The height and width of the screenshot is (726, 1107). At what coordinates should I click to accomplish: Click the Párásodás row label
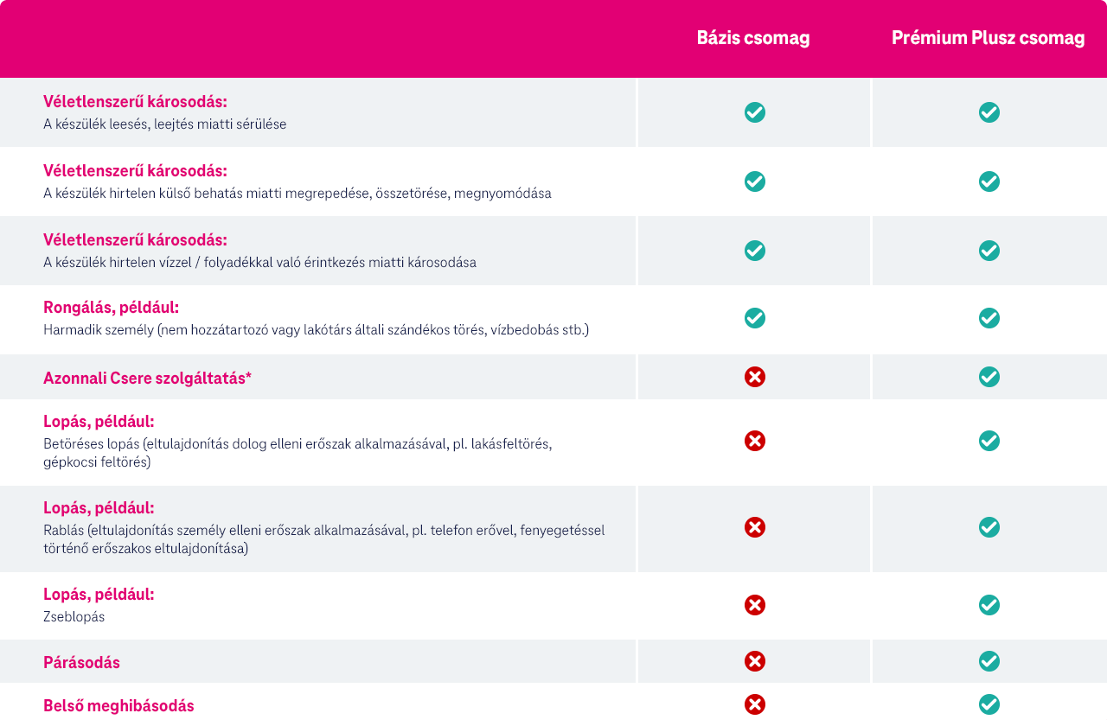point(81,663)
